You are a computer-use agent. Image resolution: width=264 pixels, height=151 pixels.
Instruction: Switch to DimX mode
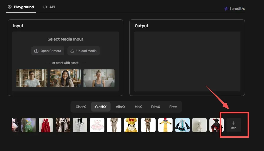coord(156,107)
